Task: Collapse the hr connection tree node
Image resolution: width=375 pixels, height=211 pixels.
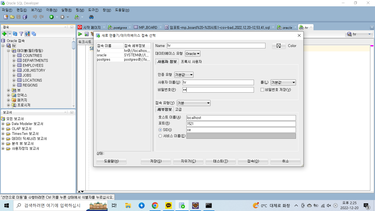Action: (3, 46)
